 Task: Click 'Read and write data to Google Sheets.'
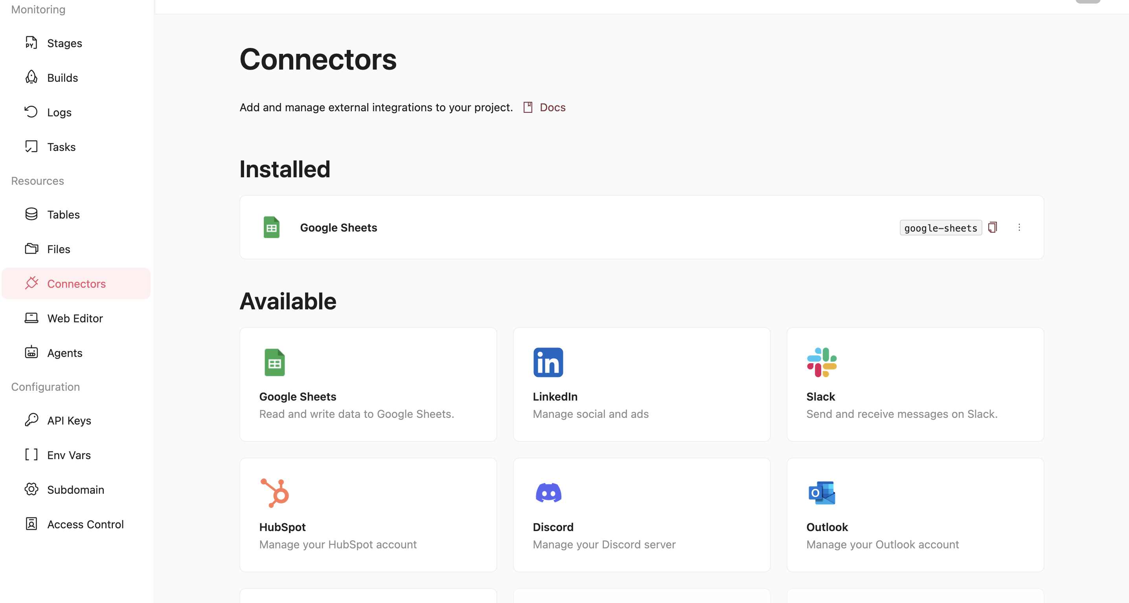356,414
